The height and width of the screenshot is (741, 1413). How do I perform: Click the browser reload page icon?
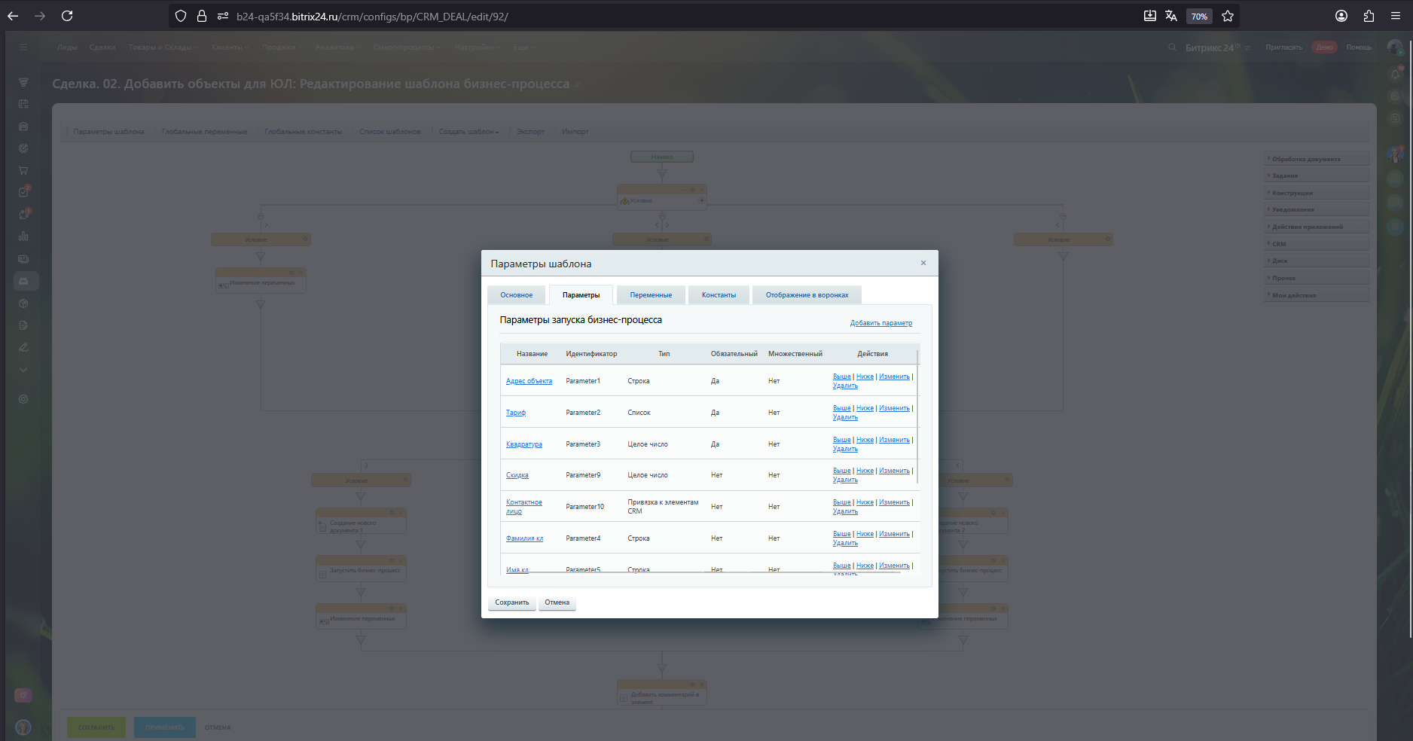(67, 16)
